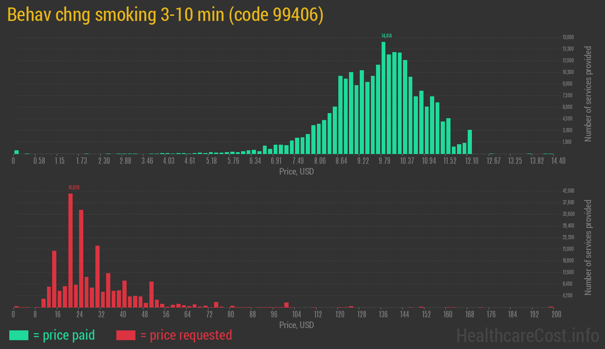Click the '= price paid' legend text

point(64,335)
